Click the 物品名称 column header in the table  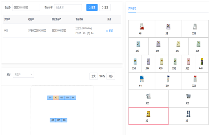pos(79,19)
